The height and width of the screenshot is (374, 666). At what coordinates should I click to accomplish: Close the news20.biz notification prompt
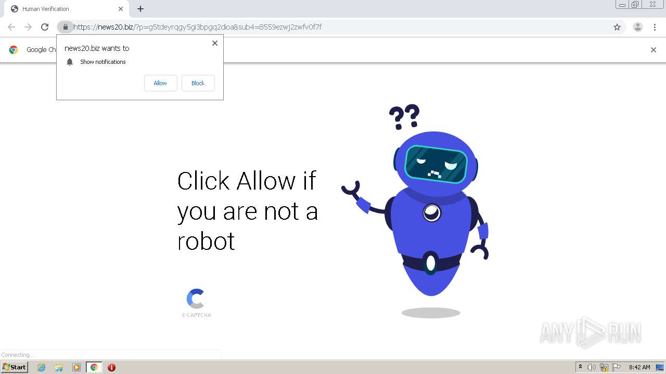(215, 43)
